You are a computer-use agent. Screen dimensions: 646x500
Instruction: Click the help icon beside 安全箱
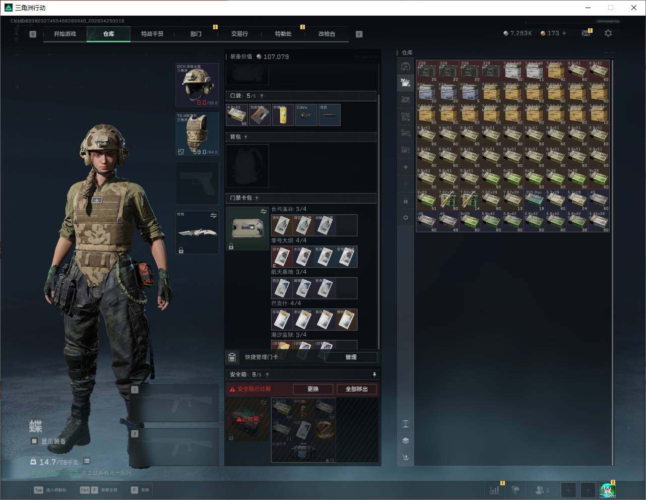[267, 374]
